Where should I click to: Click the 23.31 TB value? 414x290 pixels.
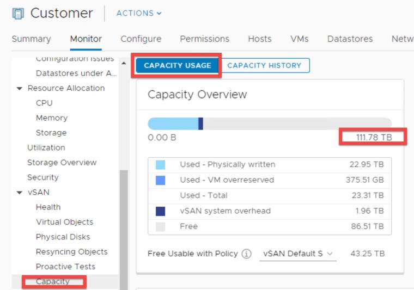pyautogui.click(x=368, y=195)
